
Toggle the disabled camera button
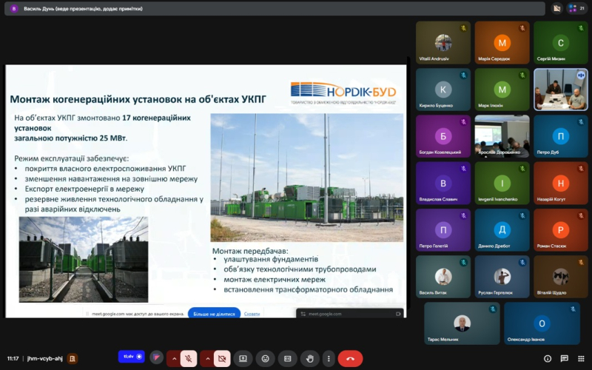point(221,359)
